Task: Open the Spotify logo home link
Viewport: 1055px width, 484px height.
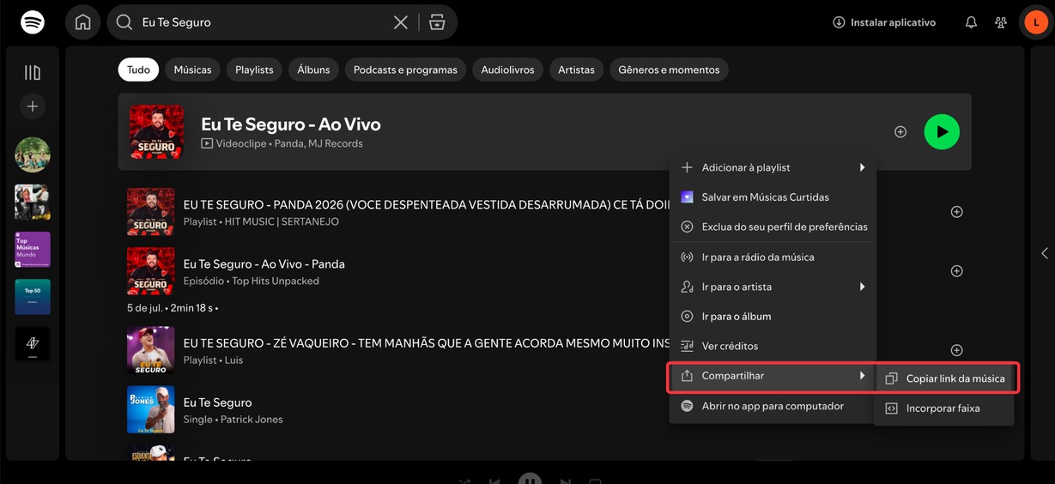Action: point(33,22)
